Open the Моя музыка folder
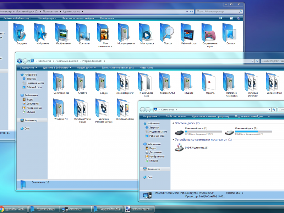The height and width of the screenshot is (213, 284). point(147,34)
